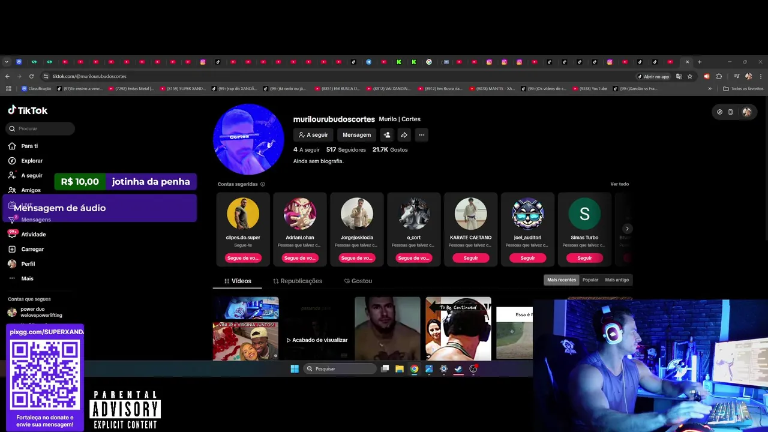Open Vini Jr e Virginia video thumbnail

(245, 328)
